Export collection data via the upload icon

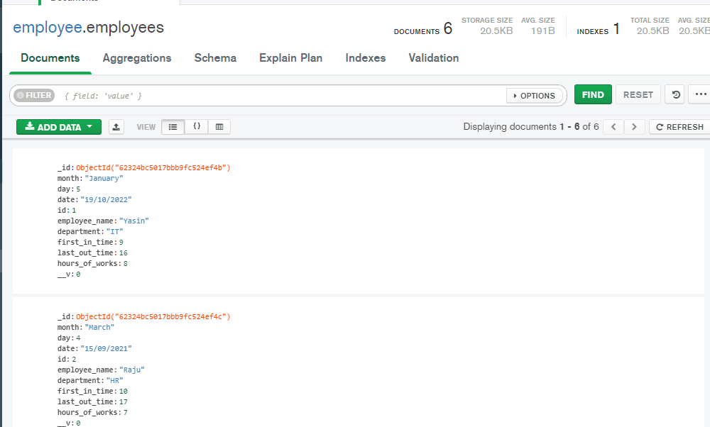click(x=115, y=126)
